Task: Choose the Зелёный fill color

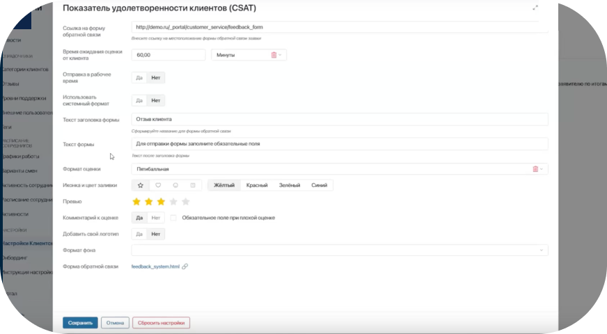Action: pos(290,185)
